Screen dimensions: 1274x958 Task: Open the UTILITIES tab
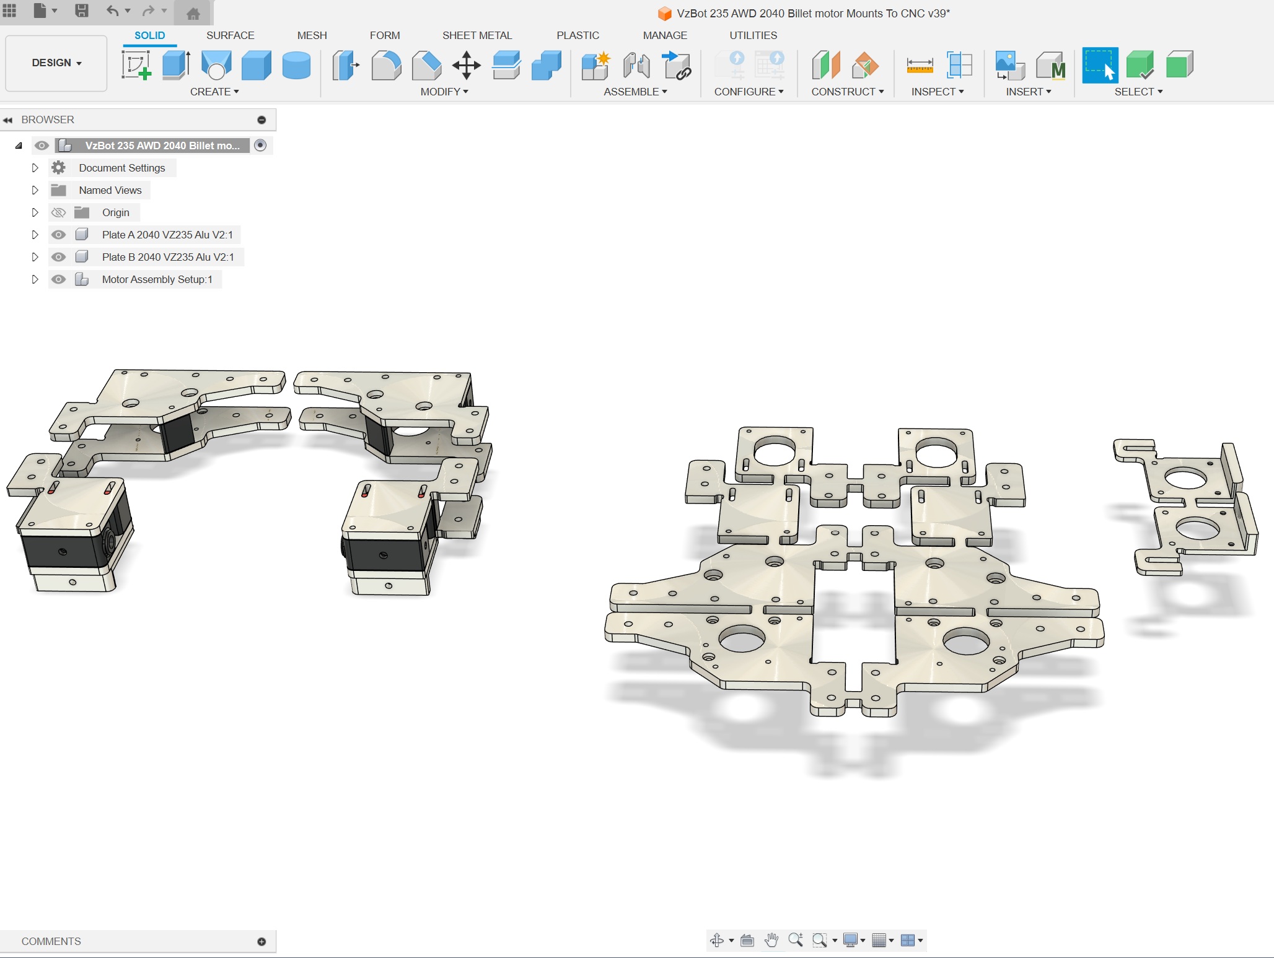[x=753, y=35]
